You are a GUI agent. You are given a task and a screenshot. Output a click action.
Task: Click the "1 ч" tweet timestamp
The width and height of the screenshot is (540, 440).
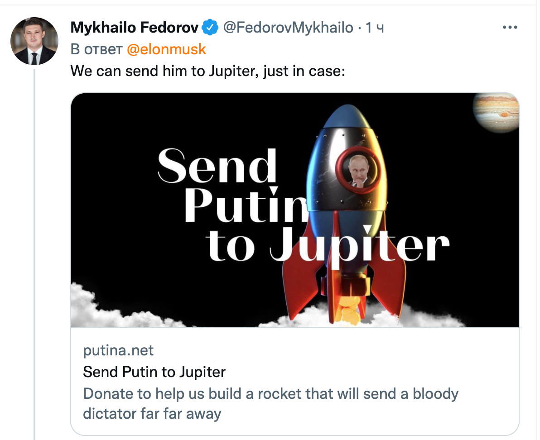coord(375,28)
